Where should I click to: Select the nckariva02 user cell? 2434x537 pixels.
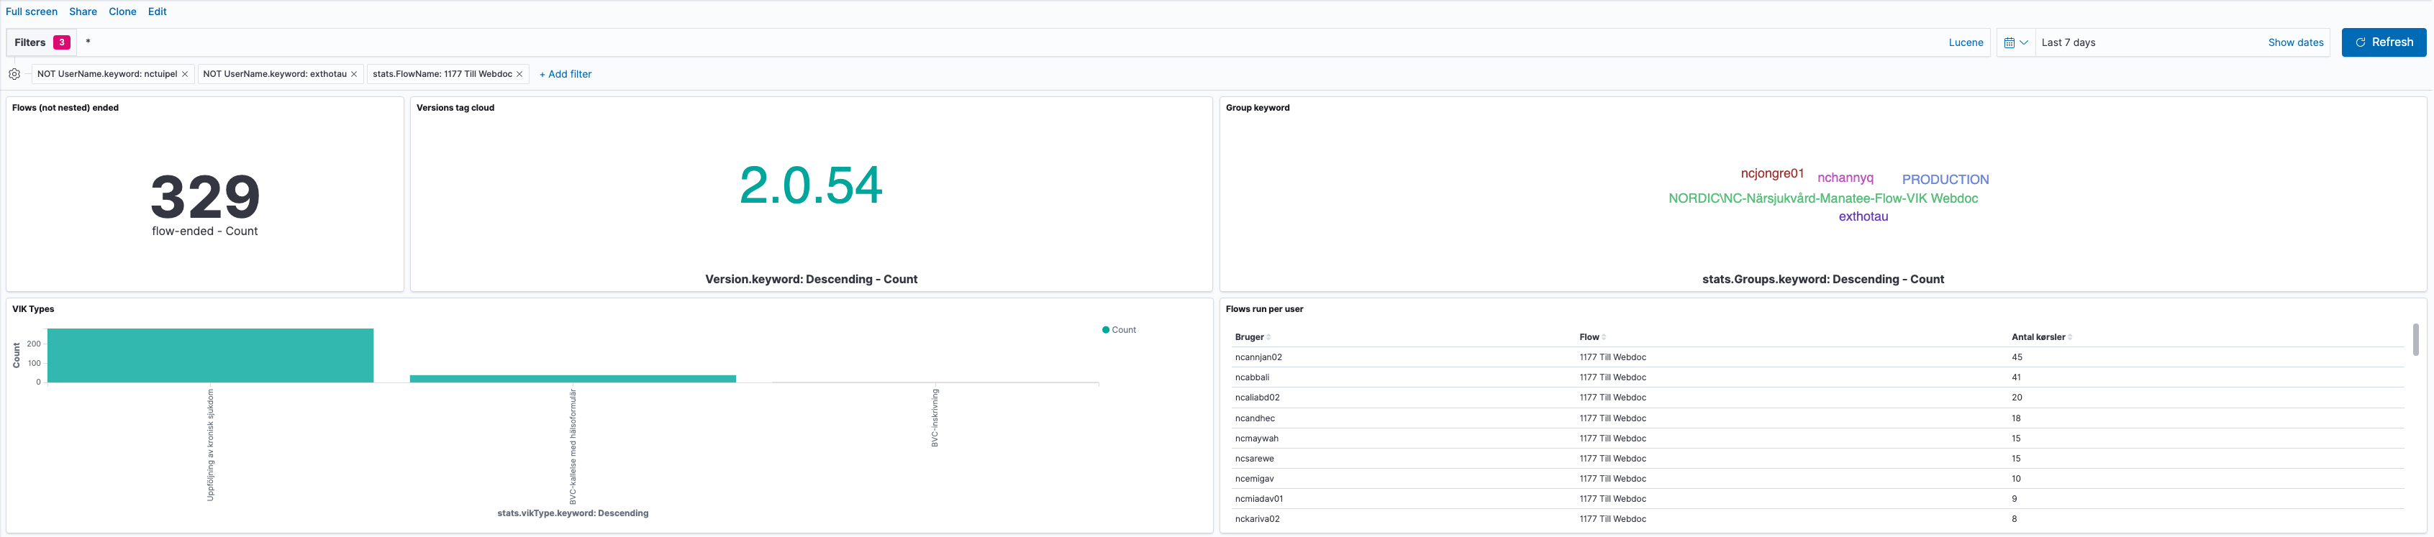(1257, 519)
